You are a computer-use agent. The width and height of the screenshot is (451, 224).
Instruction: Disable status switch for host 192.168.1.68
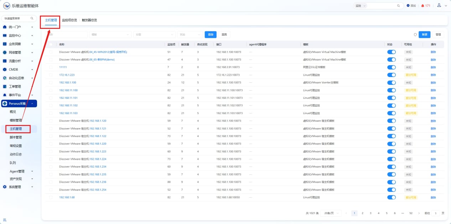392,197
